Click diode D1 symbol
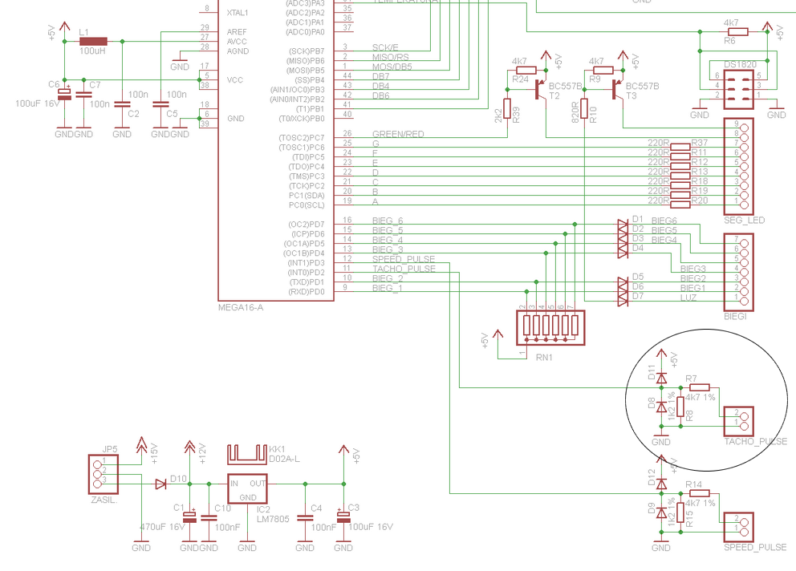796x571 pixels. tap(623, 225)
